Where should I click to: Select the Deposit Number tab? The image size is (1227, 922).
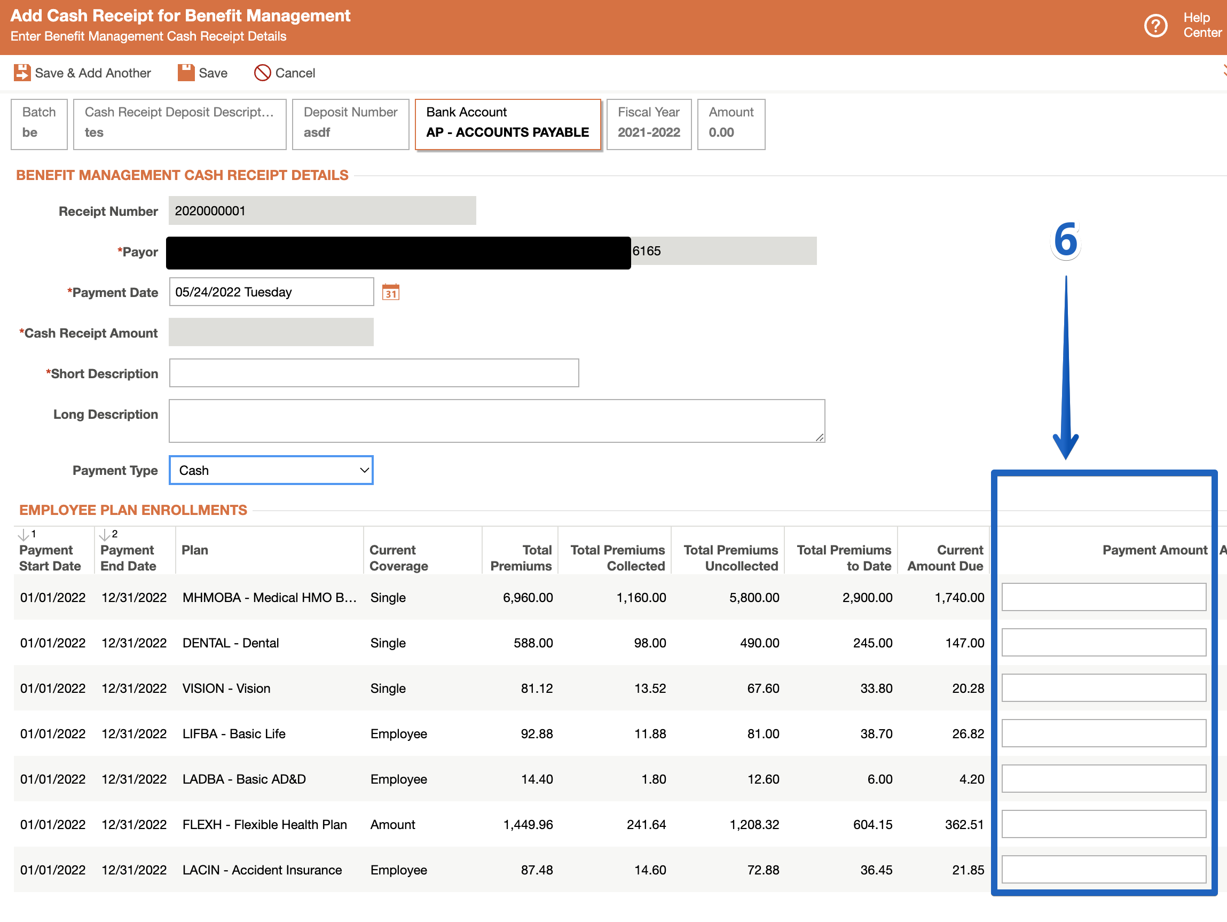(351, 124)
